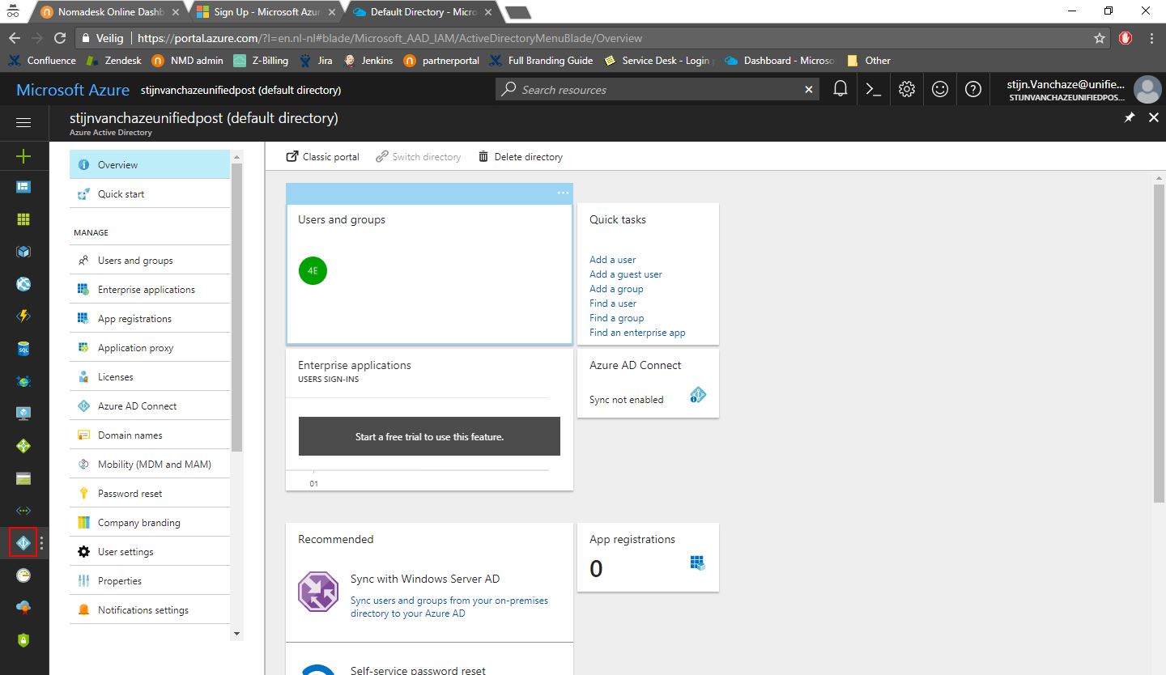1166x675 pixels.
Task: Click Zendesk bookmark
Action: click(x=114, y=61)
